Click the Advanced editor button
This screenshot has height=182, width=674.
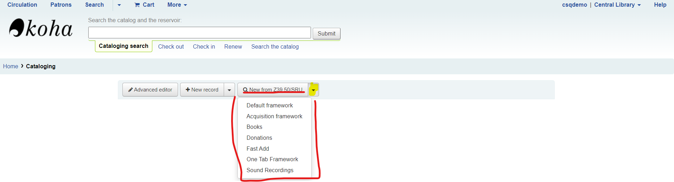tap(150, 90)
